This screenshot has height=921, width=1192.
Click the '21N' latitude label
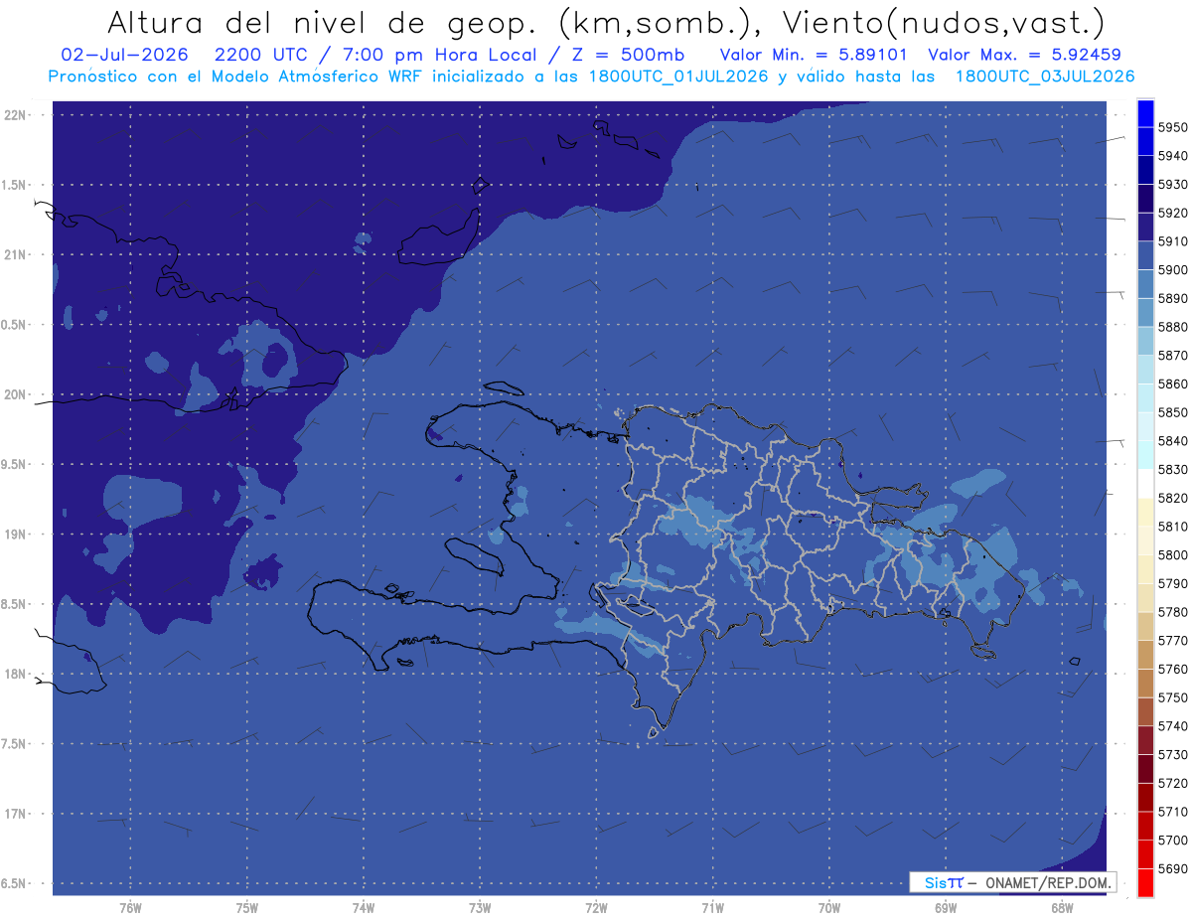pyautogui.click(x=17, y=255)
